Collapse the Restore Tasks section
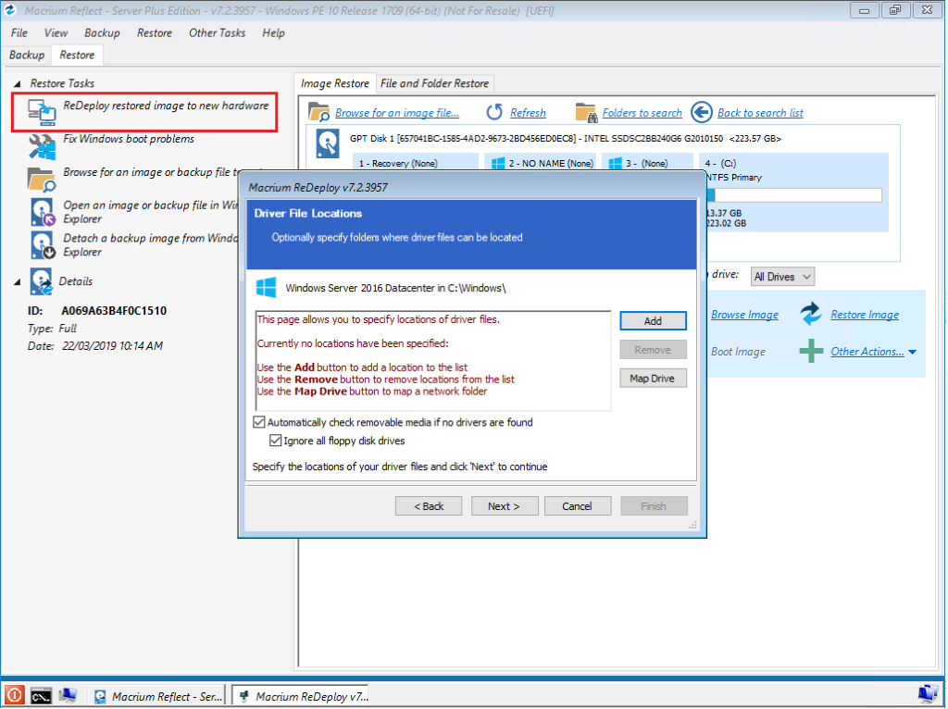 (x=19, y=83)
